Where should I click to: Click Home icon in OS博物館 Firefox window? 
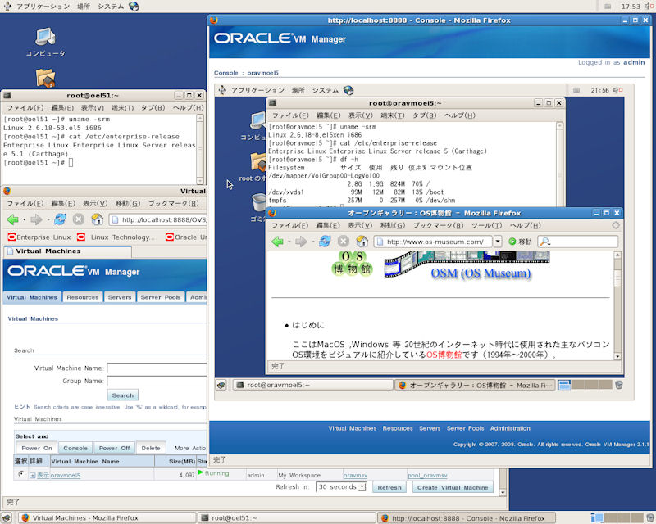[x=362, y=241]
